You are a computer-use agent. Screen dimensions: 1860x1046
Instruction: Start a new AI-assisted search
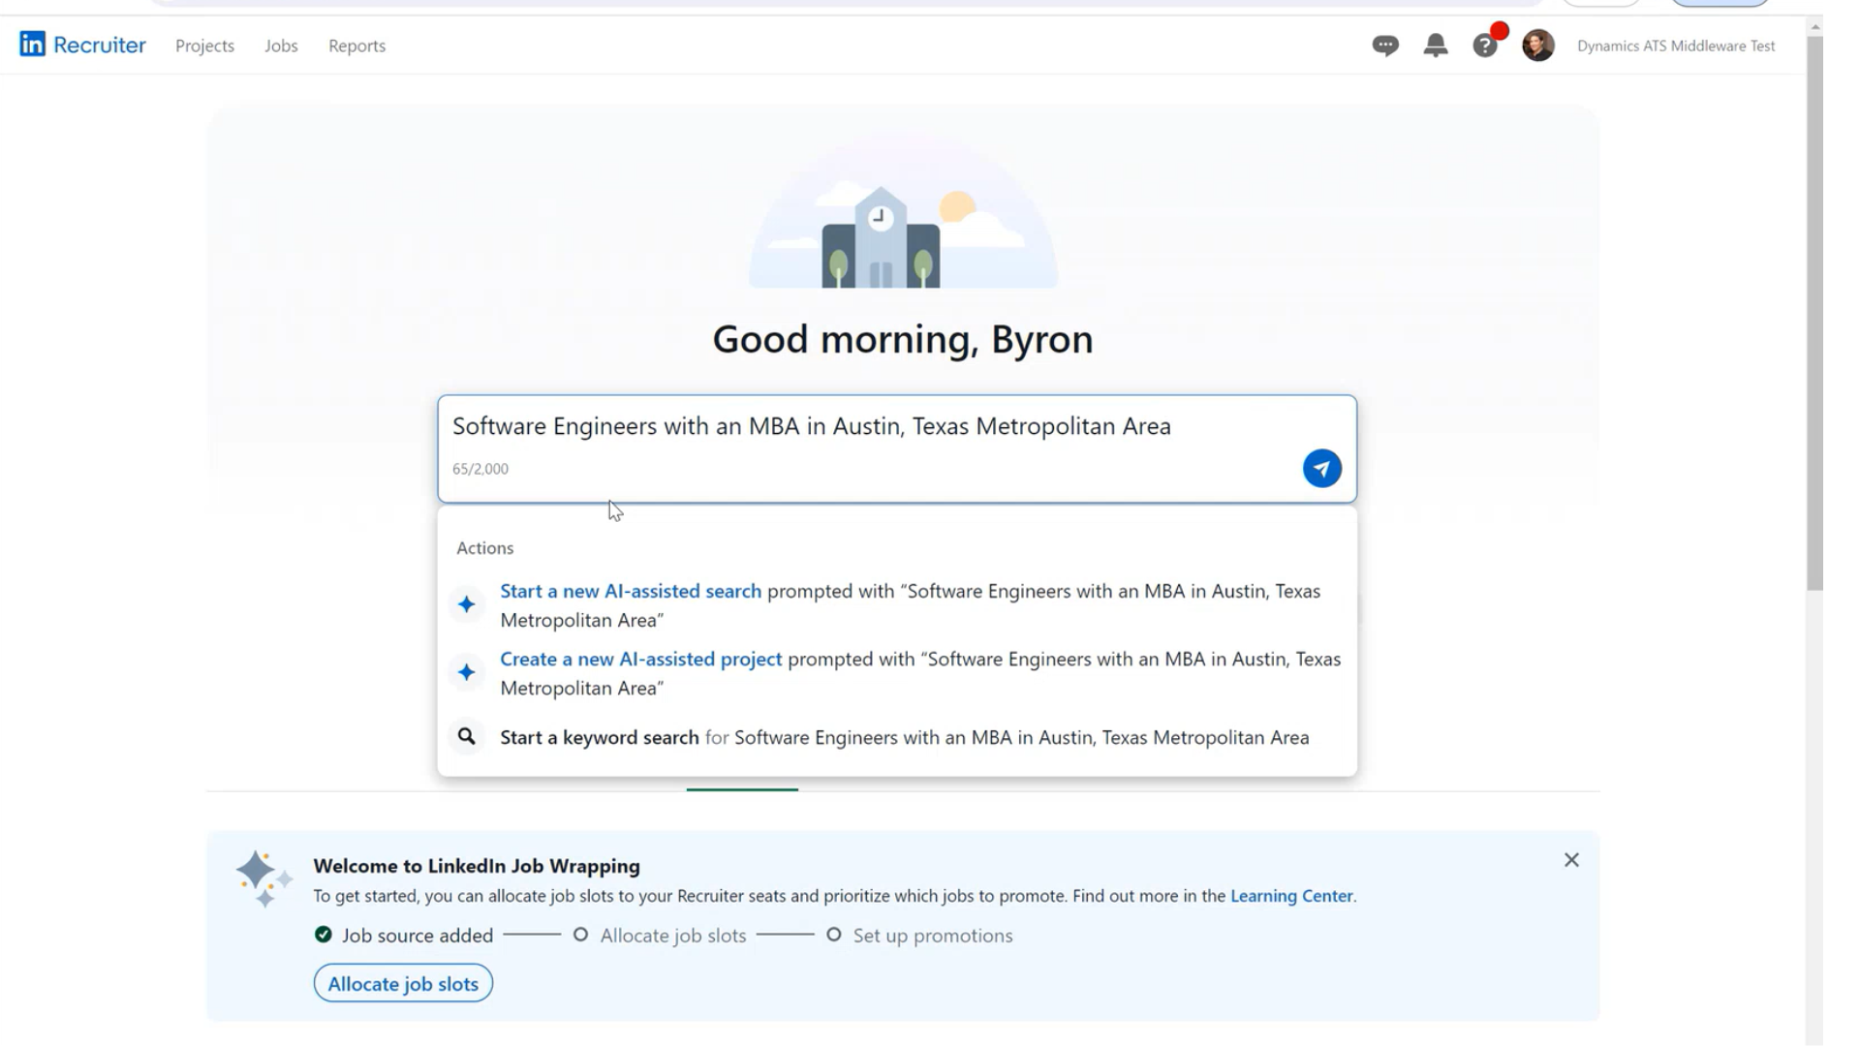pyautogui.click(x=631, y=591)
